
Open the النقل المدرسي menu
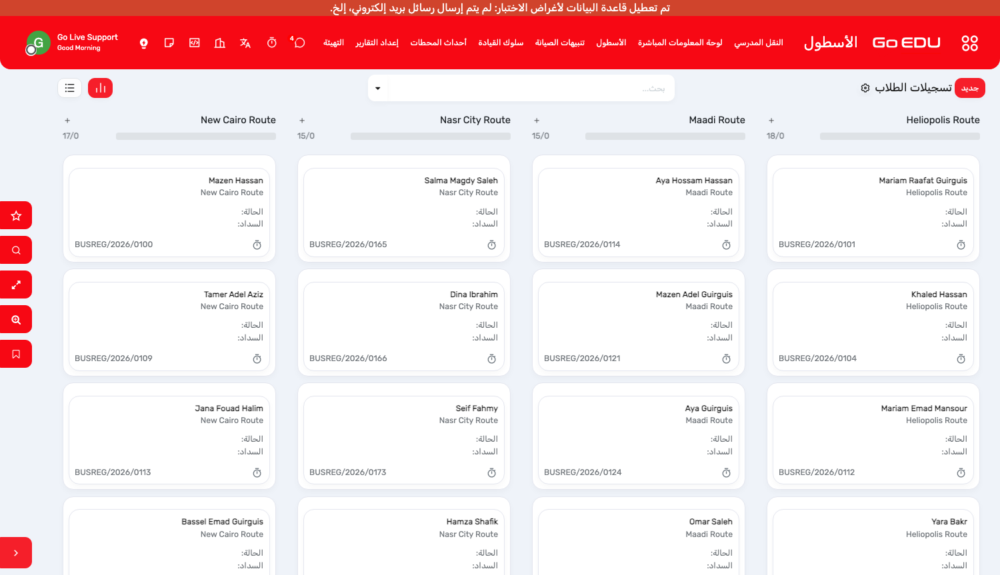tap(759, 43)
